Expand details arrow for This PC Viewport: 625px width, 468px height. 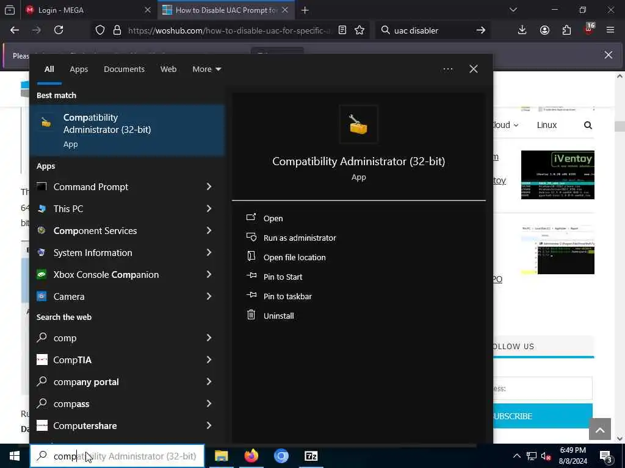point(209,208)
